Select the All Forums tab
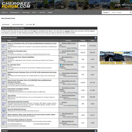 [x=6, y=24]
